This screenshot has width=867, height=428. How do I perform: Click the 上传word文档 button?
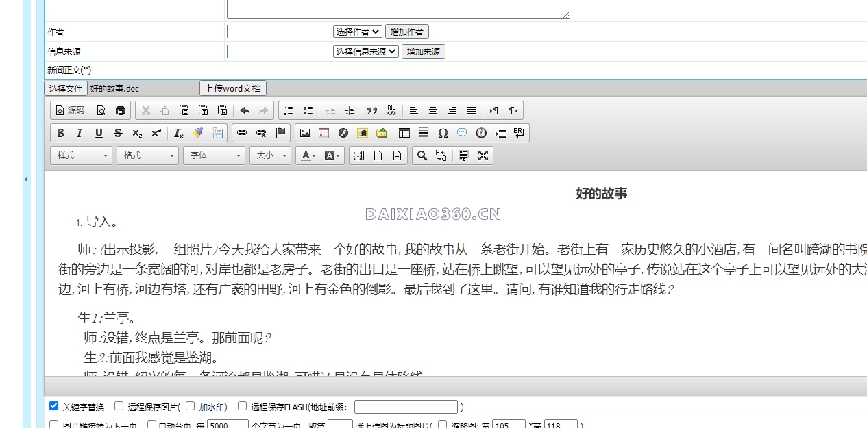coord(233,88)
